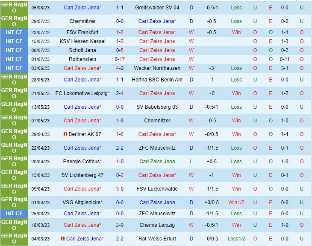Click the FC Lokomotive Leipzig team name
The height and width of the screenshot is (246, 312).
pos(81,93)
